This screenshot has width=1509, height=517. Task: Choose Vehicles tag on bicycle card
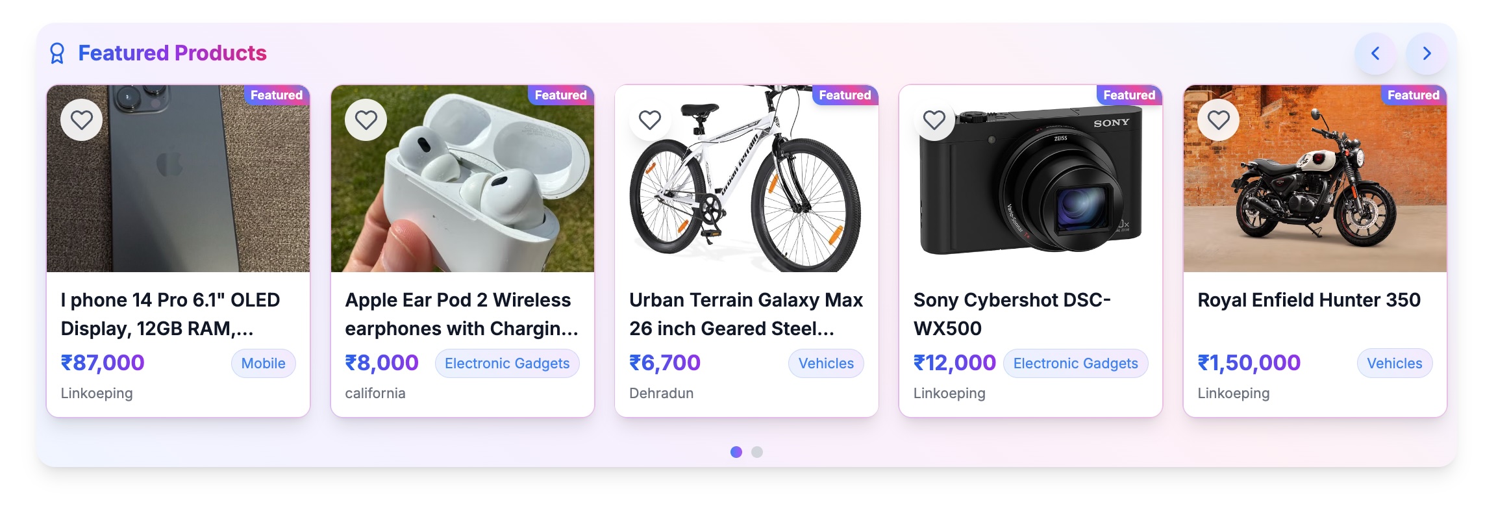coord(826,363)
